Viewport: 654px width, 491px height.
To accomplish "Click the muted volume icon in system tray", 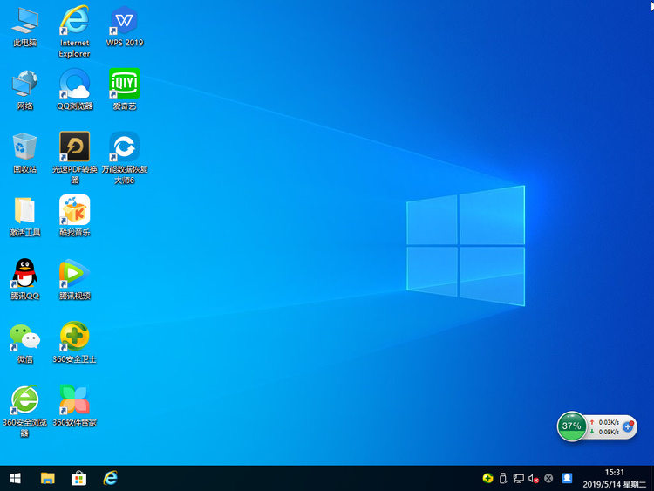I will pos(533,478).
